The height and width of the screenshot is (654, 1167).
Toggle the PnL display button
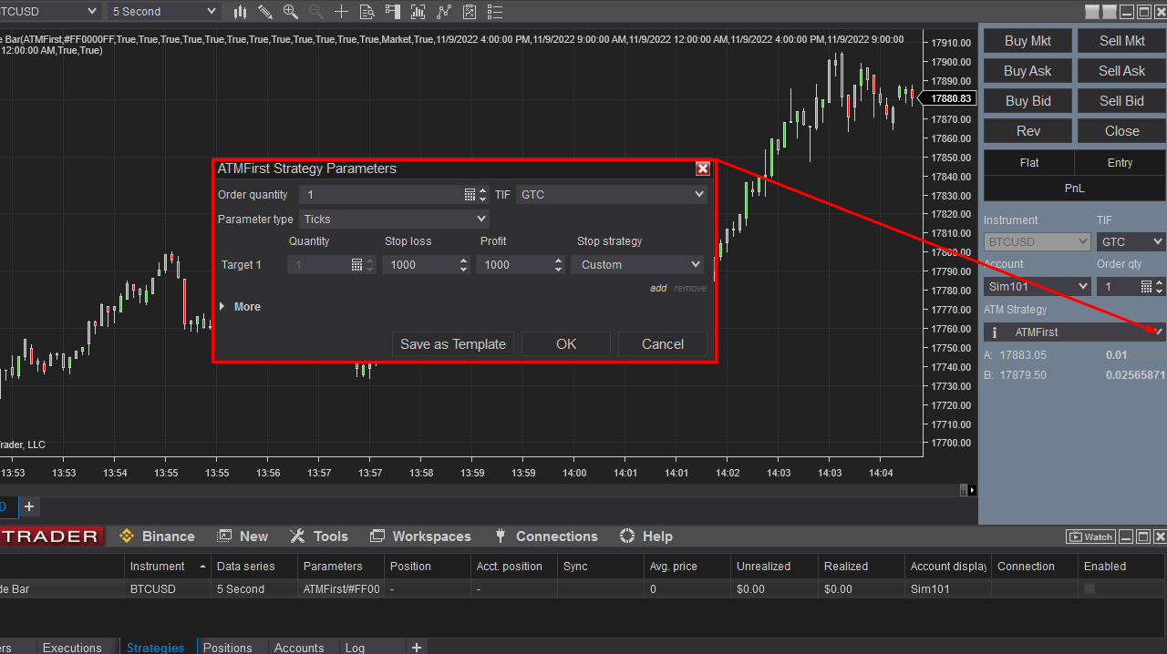pos(1074,189)
